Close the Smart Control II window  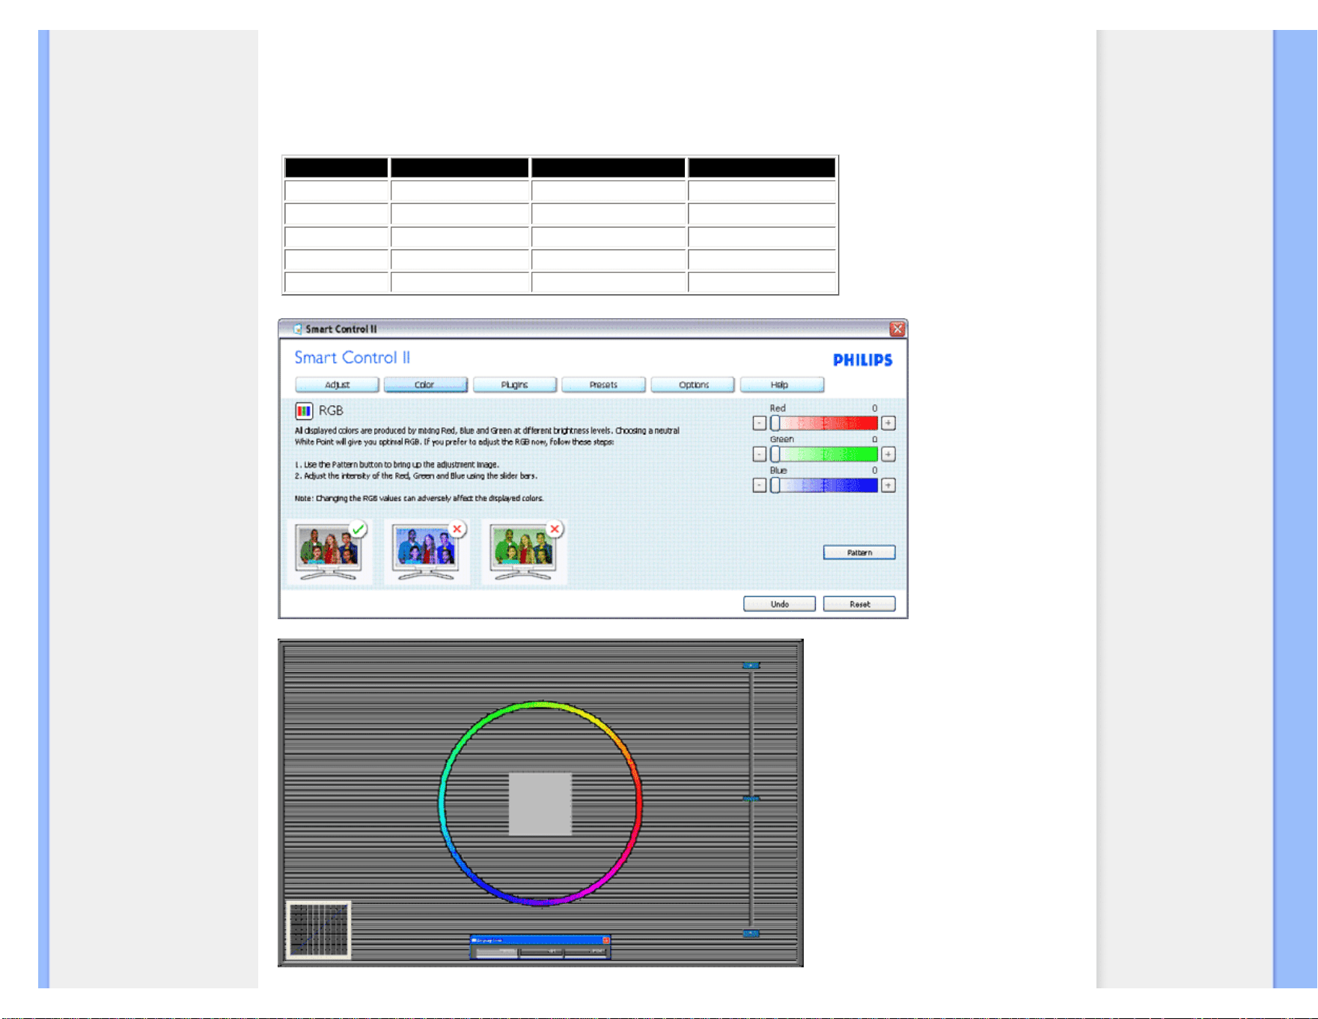(897, 329)
